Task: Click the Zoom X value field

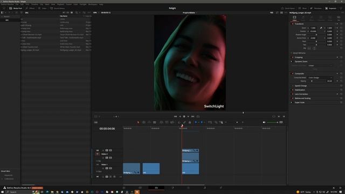Action: pyautogui.click(x=313, y=28)
